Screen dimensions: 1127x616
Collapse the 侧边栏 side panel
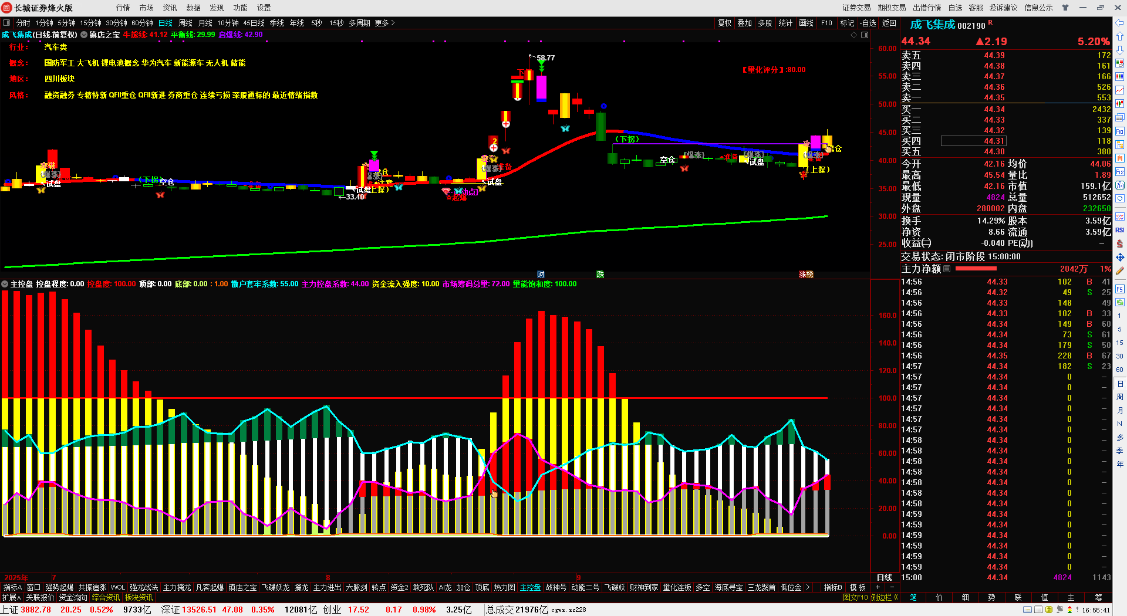[885, 598]
